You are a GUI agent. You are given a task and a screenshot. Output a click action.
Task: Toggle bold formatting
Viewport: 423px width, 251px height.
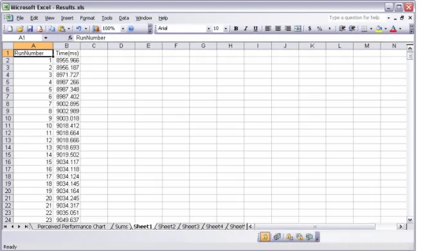click(x=236, y=28)
